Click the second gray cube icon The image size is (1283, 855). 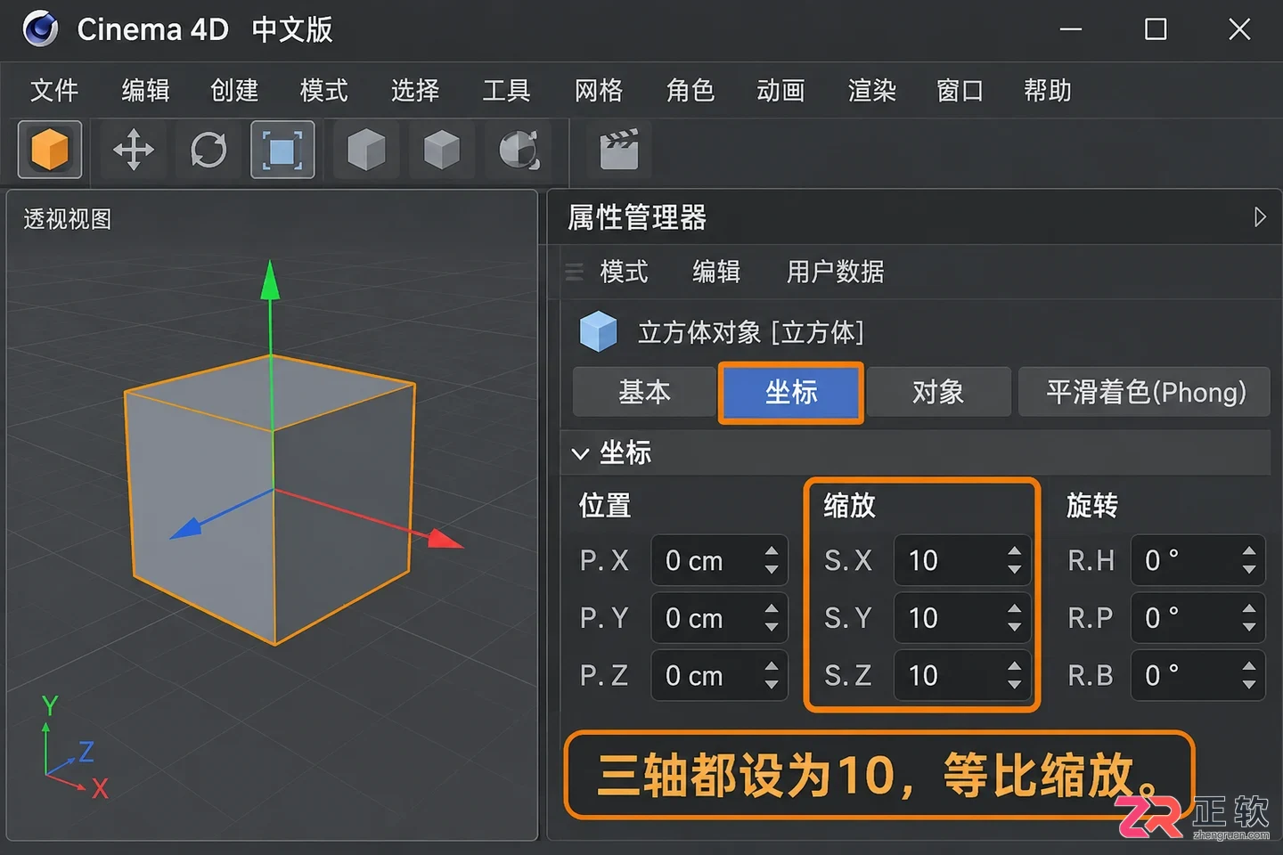point(442,150)
